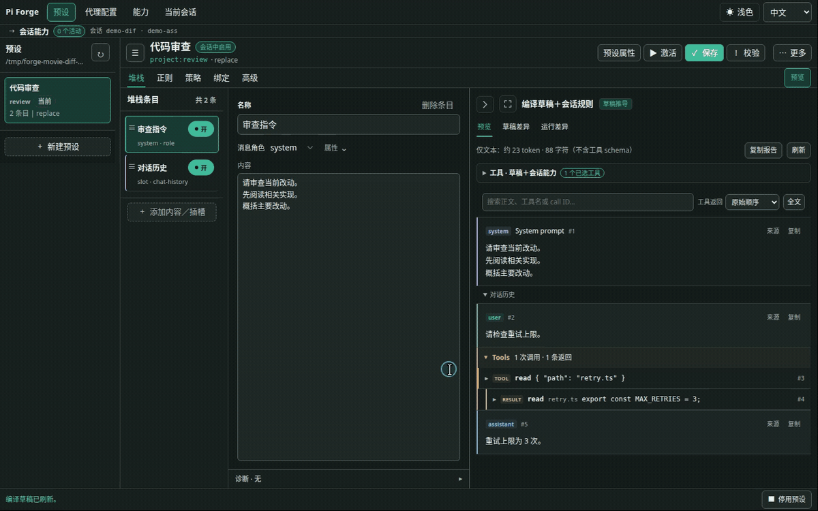
Task: Click the 名称 field containing 审查指令
Action: [x=348, y=125]
